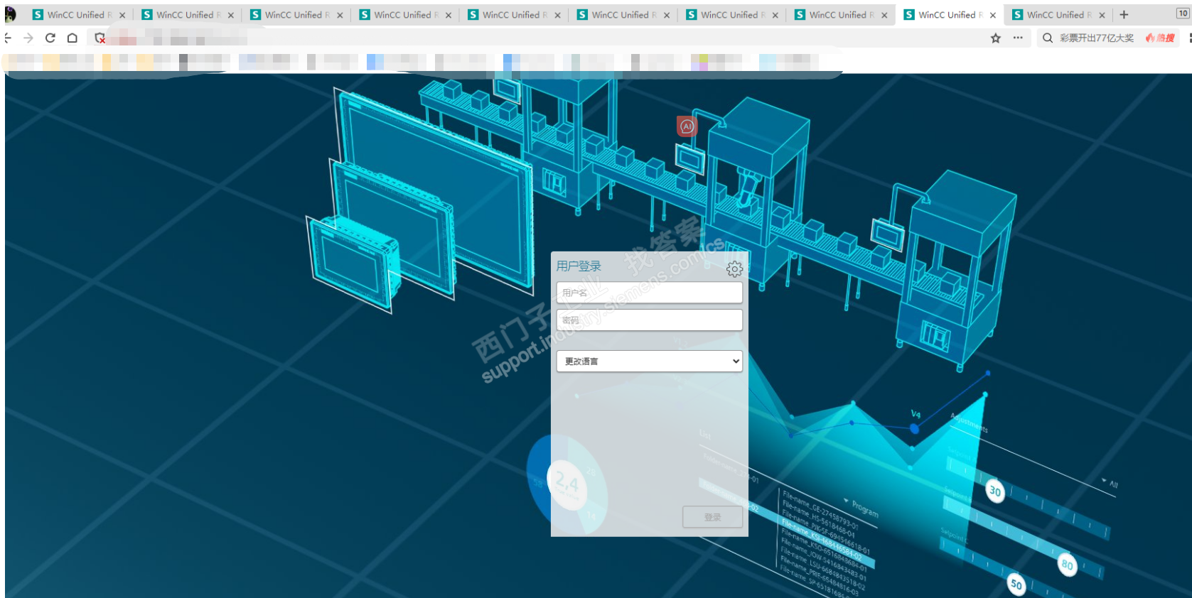Bookmark this page with the star icon
The image size is (1192, 598).
996,38
